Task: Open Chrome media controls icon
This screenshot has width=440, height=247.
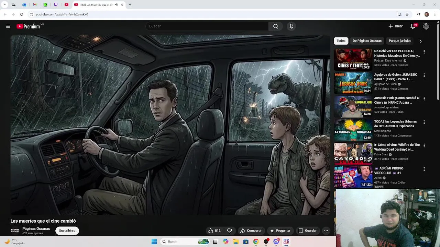Action: [x=418, y=14]
